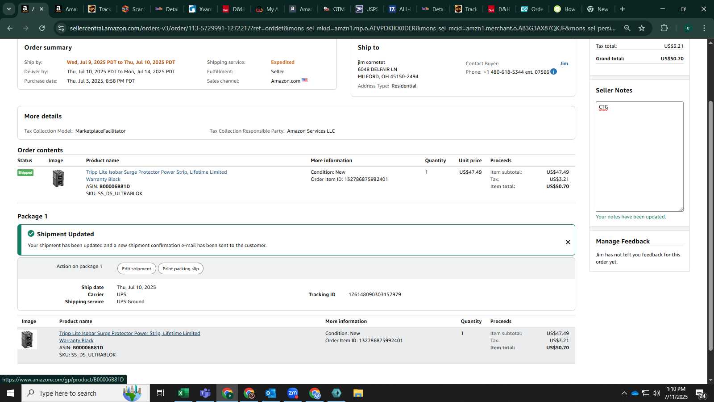
Task: Open OneDrive cloud icon in tray
Action: pyautogui.click(x=635, y=393)
